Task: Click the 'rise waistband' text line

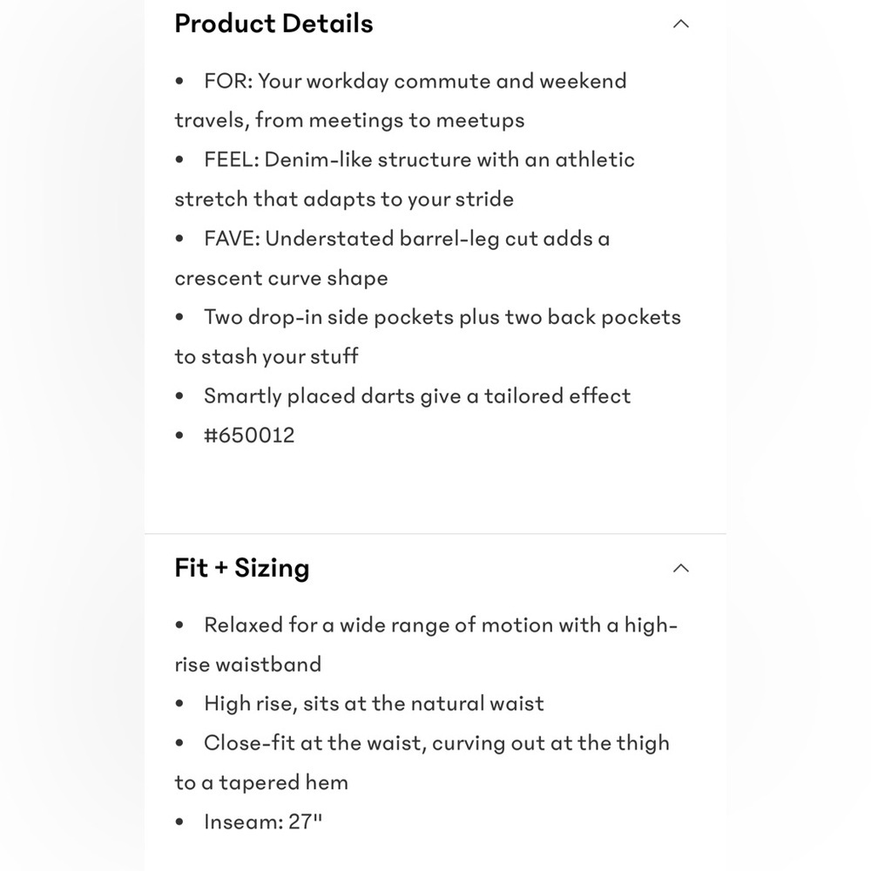Action: click(x=248, y=665)
